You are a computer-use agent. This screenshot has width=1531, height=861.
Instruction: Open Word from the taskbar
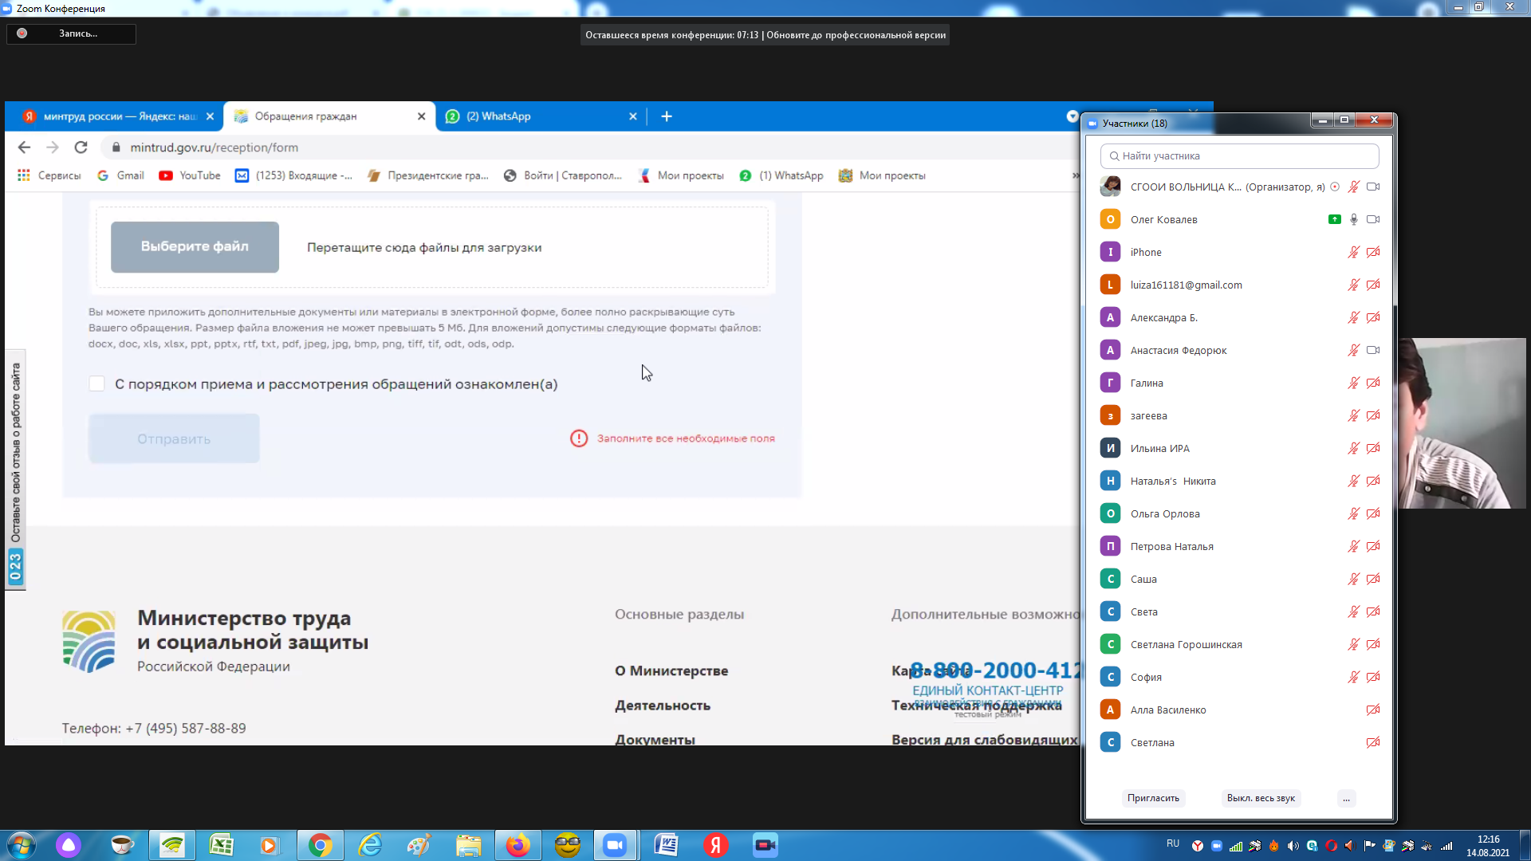pos(667,845)
